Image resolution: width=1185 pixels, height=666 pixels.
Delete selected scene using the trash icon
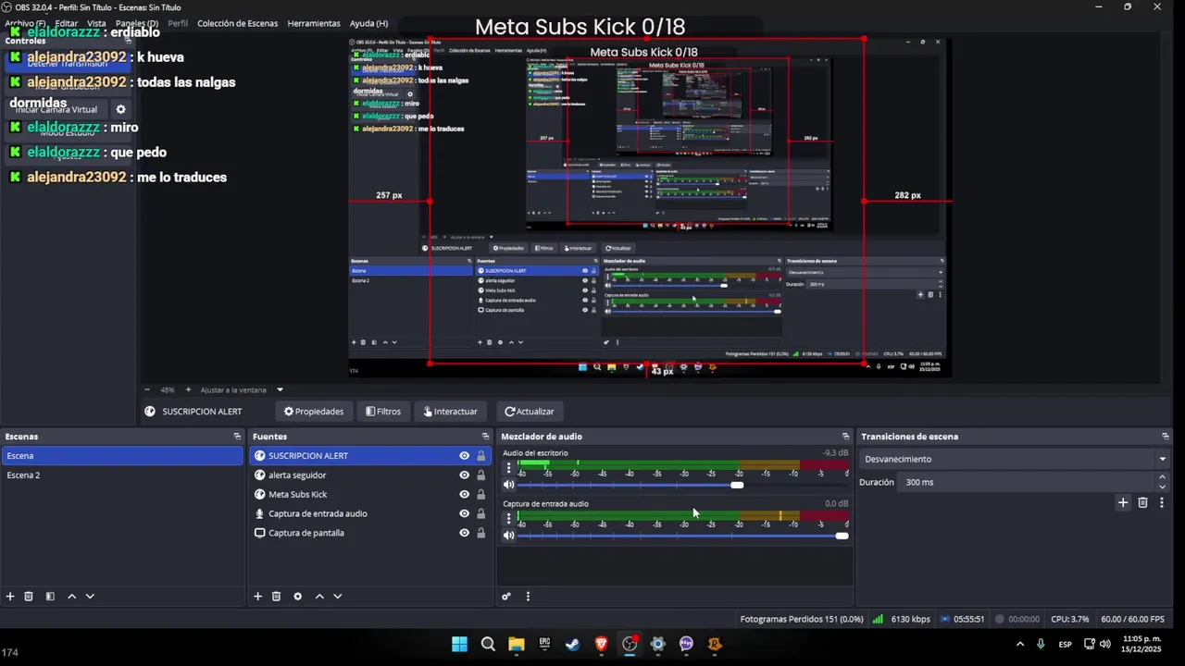click(29, 597)
